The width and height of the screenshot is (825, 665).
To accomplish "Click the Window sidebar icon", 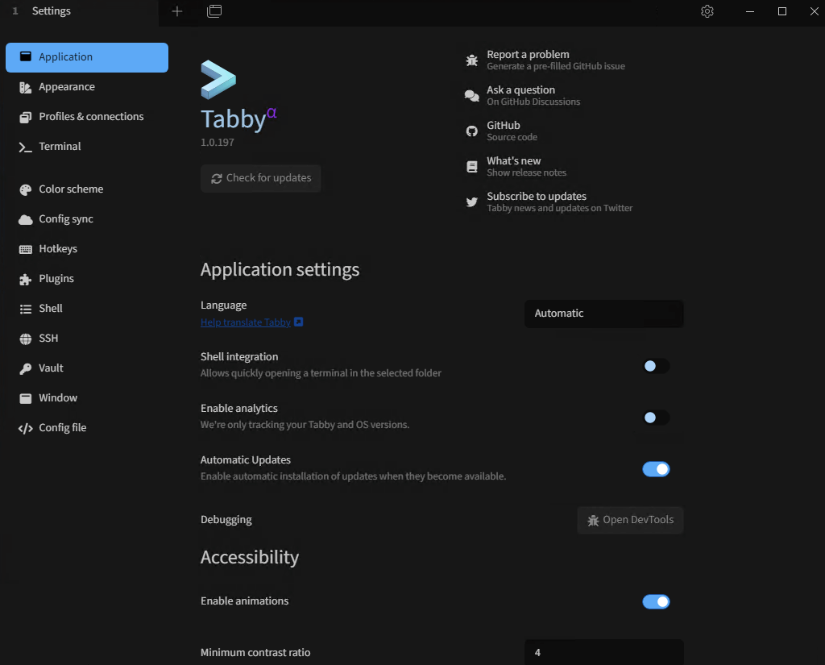I will point(25,398).
